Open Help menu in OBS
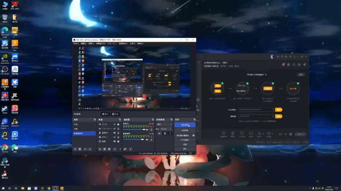 tap(140, 44)
